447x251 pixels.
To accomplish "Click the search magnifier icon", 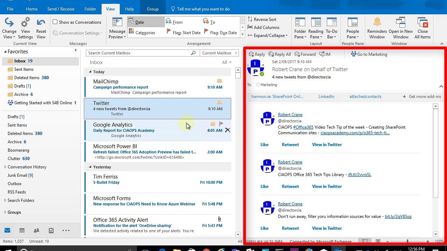I will click(x=193, y=53).
